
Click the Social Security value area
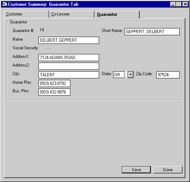(48, 48)
